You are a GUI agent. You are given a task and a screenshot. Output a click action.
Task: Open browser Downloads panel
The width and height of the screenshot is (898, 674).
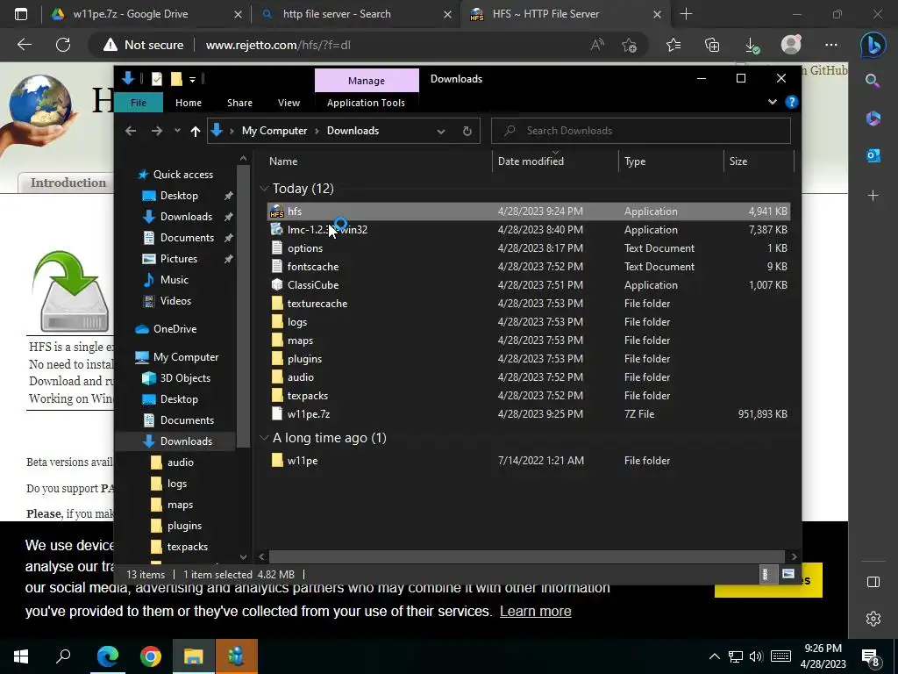tap(752, 46)
